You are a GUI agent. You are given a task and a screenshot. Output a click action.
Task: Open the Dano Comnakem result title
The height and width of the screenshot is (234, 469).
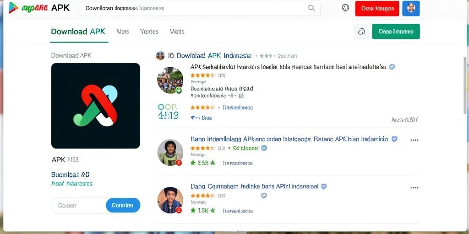click(255, 186)
